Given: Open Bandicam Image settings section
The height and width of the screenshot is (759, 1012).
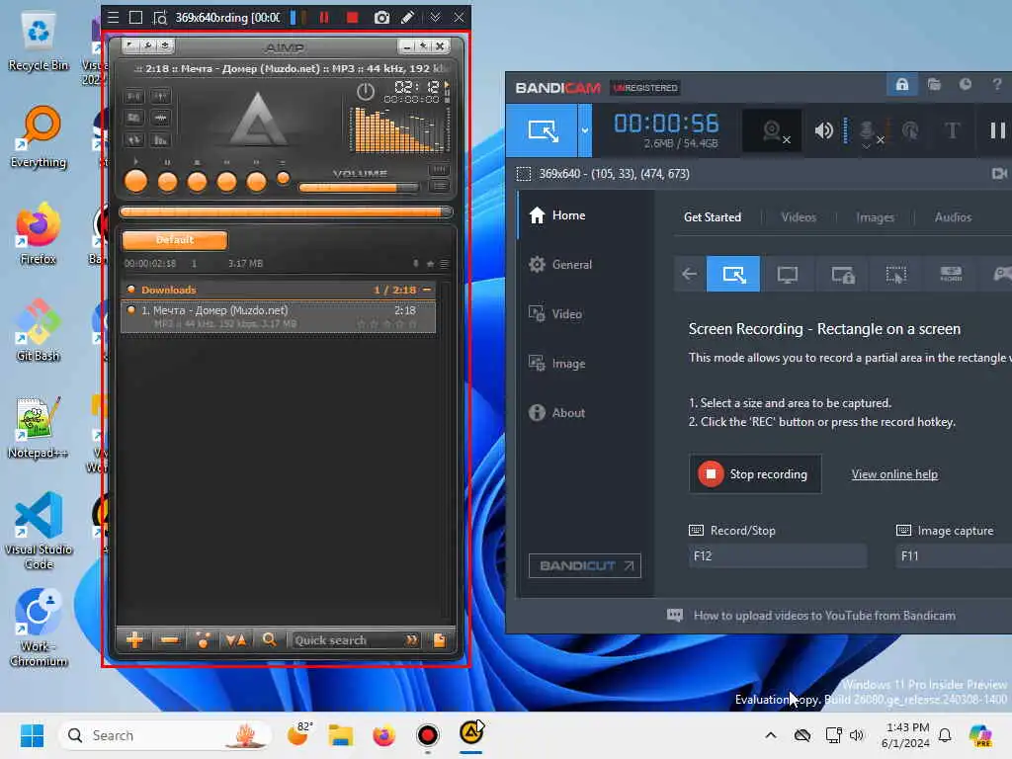Looking at the screenshot, I should tap(586, 364).
